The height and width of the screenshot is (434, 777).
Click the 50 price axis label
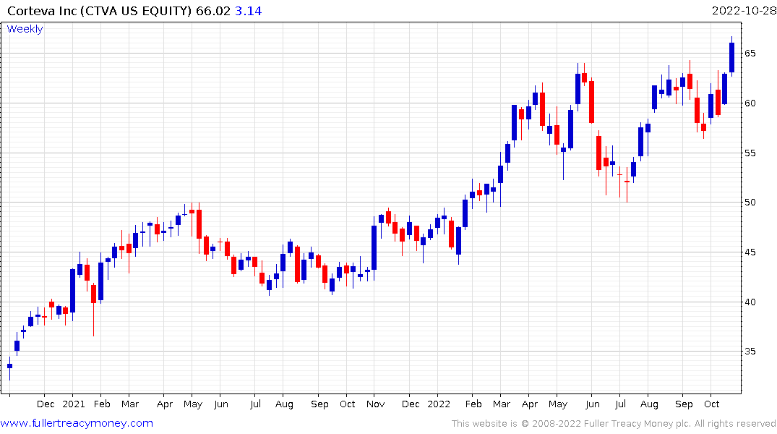[750, 203]
